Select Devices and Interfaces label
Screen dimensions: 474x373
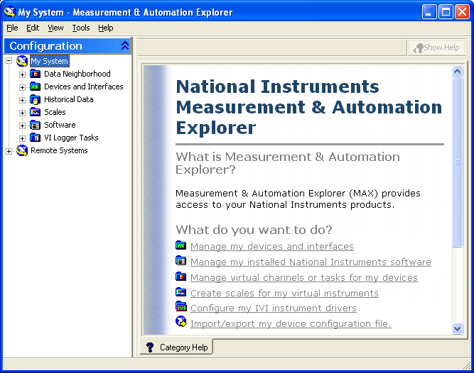[x=84, y=87]
